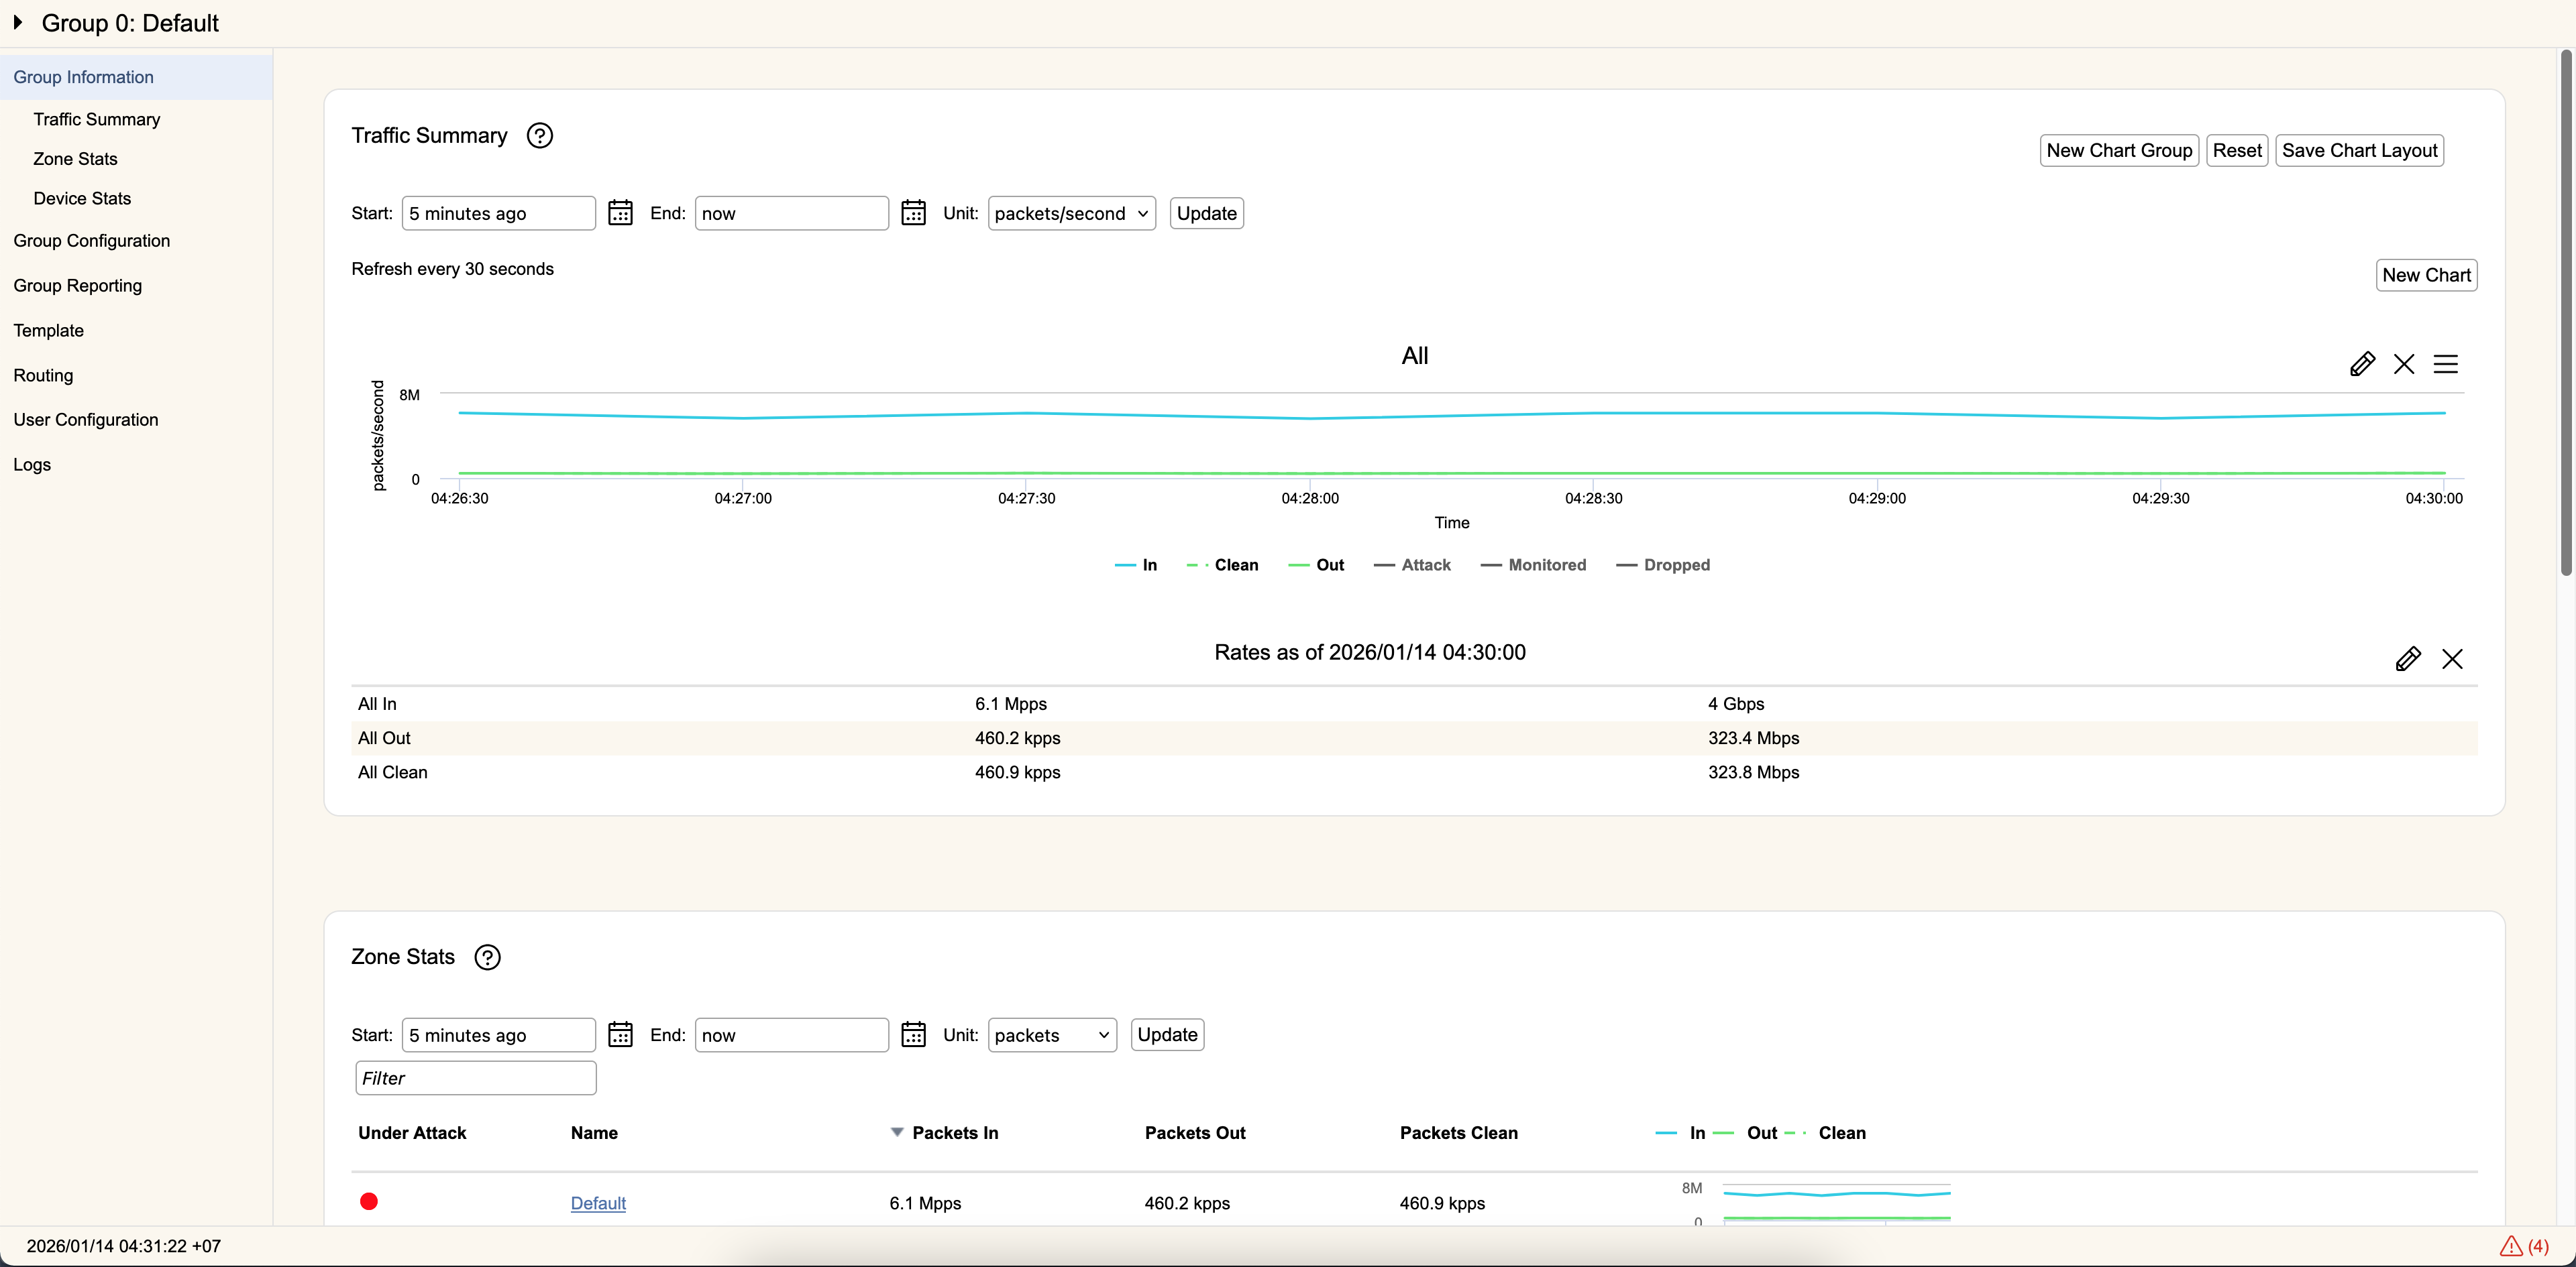The width and height of the screenshot is (2576, 1267).
Task: Click New Chart button
Action: pos(2426,275)
